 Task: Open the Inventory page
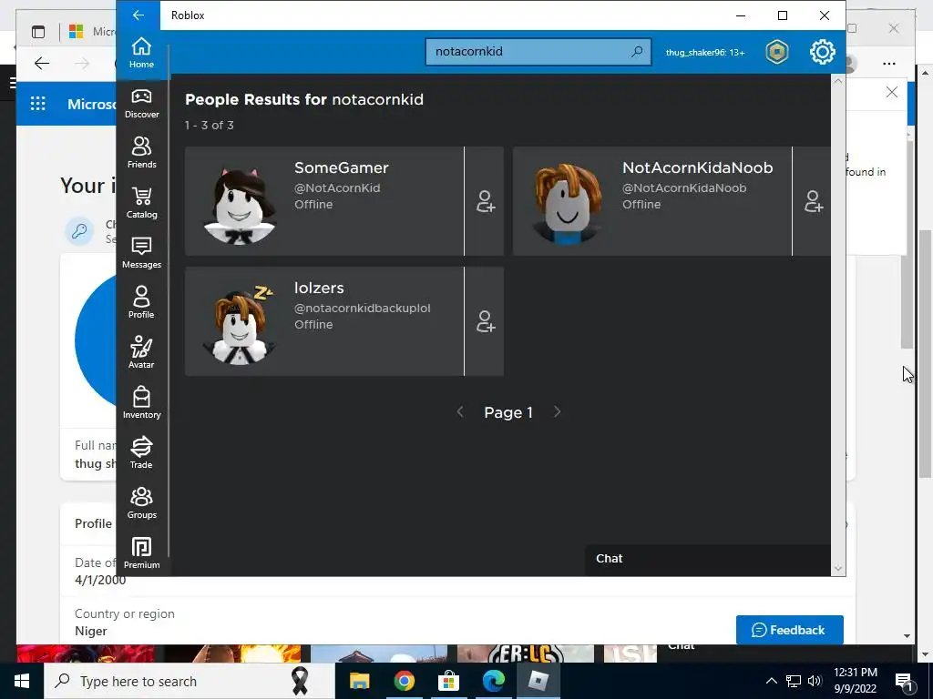[x=141, y=403]
